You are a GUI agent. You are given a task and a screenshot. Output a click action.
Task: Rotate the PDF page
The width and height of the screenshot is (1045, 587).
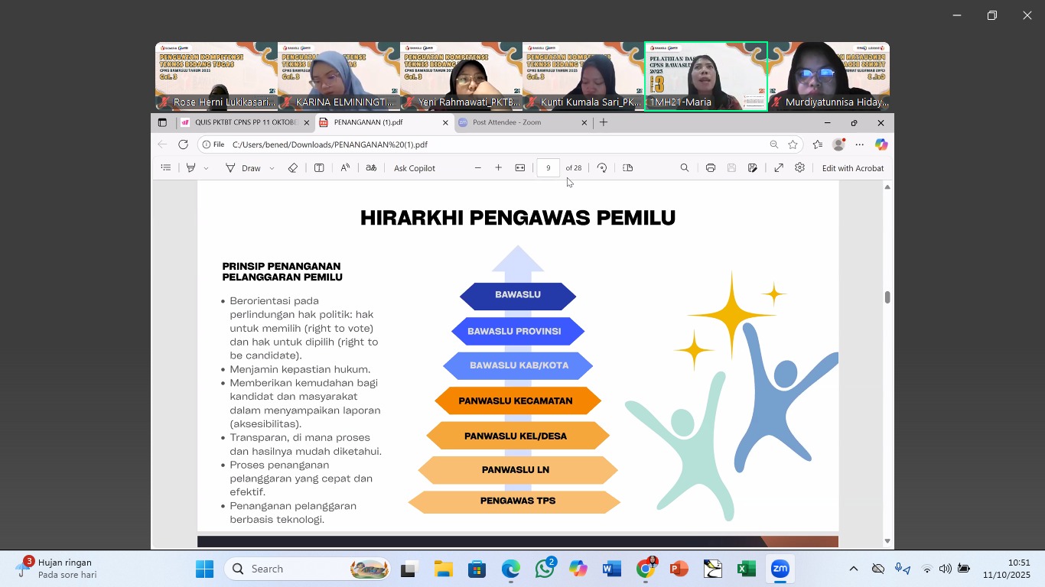[602, 167]
